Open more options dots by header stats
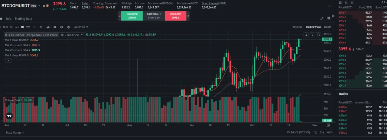Image resolution: width=387 pixels, height=140 pixels. coord(330,6)
